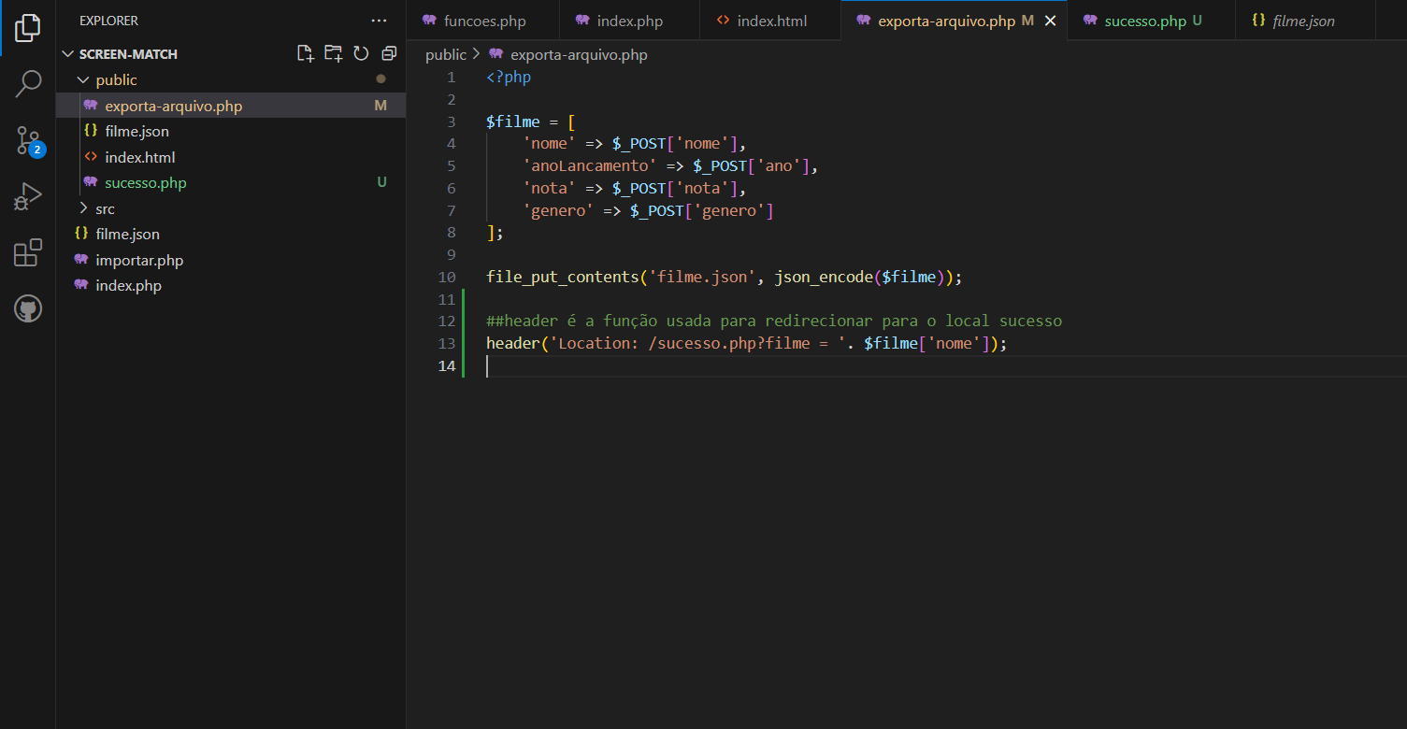1407x729 pixels.
Task: Open the GitHub view in activity bar
Action: [x=28, y=309]
